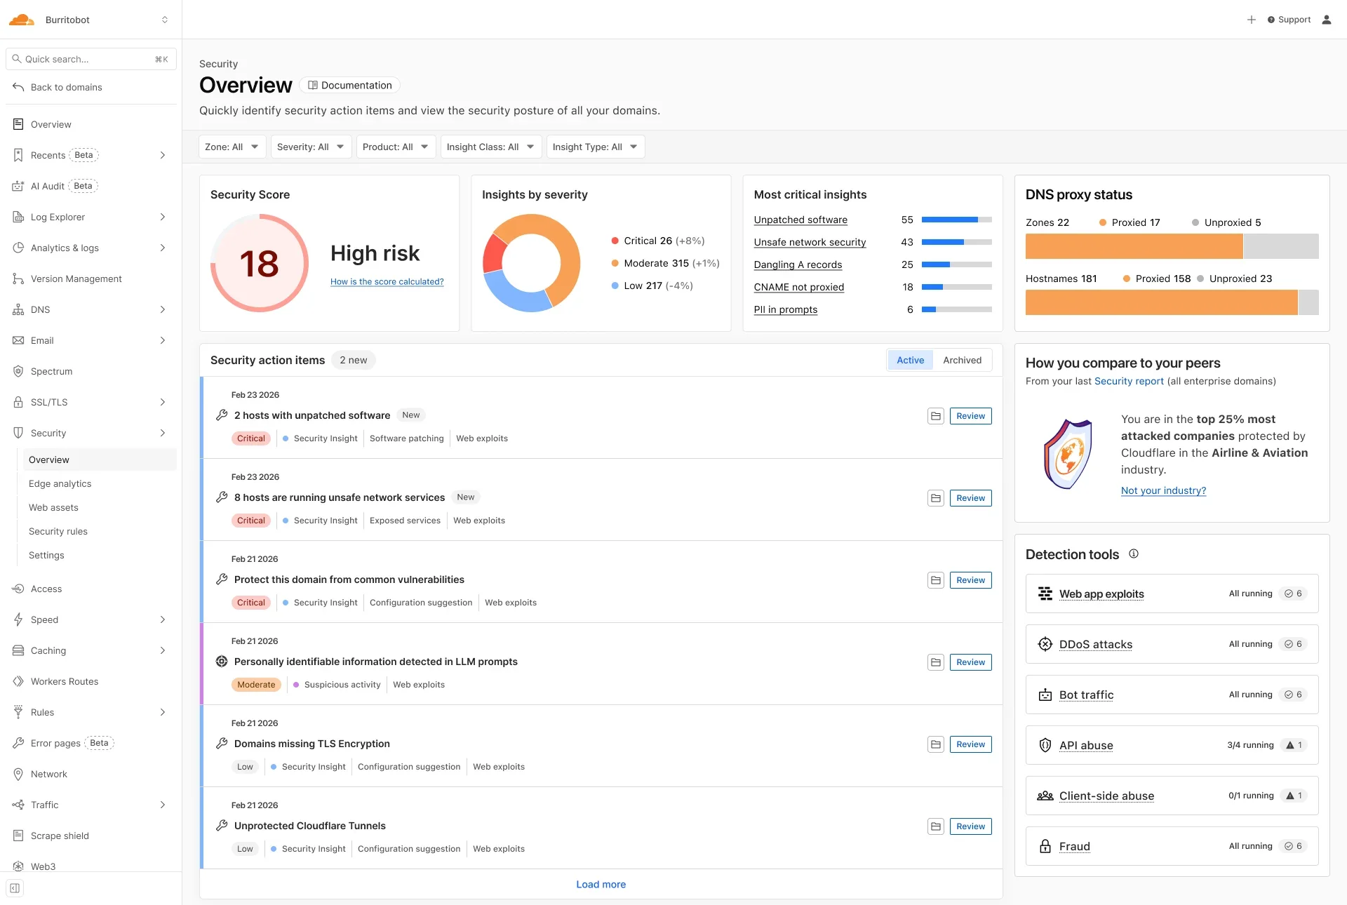Click the Web app exploits detection icon
The height and width of the screenshot is (905, 1347).
[x=1045, y=593]
